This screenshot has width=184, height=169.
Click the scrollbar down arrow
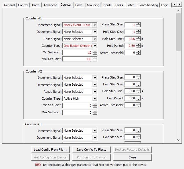coord(178,140)
